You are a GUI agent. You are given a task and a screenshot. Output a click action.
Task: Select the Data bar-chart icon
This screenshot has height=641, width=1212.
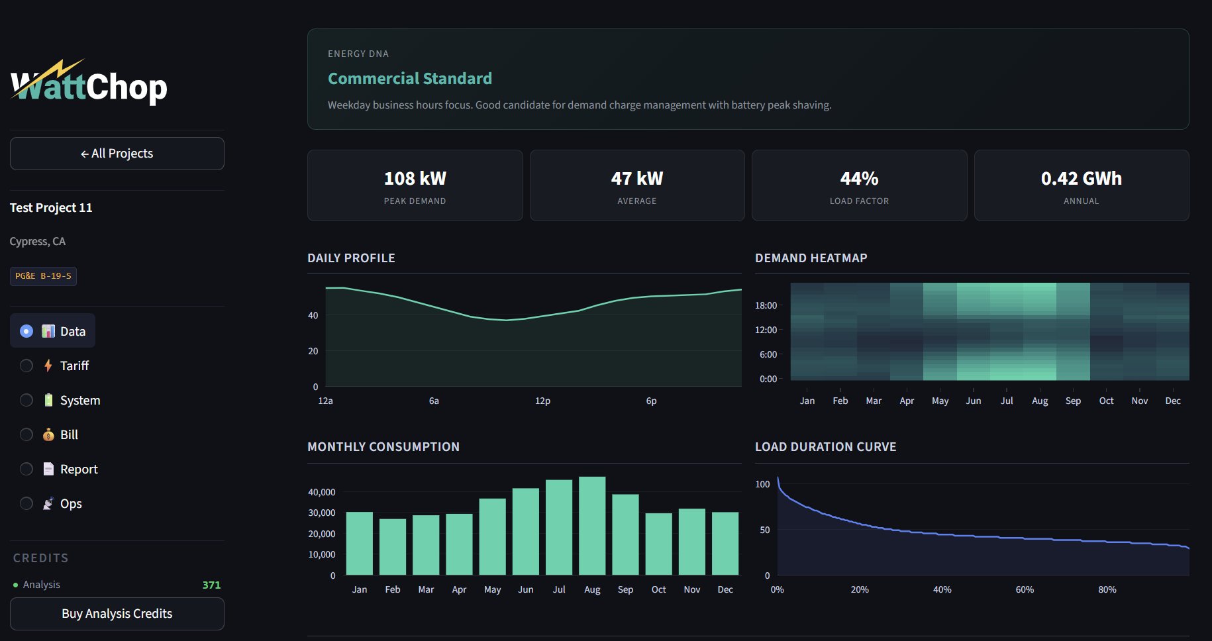pos(50,330)
